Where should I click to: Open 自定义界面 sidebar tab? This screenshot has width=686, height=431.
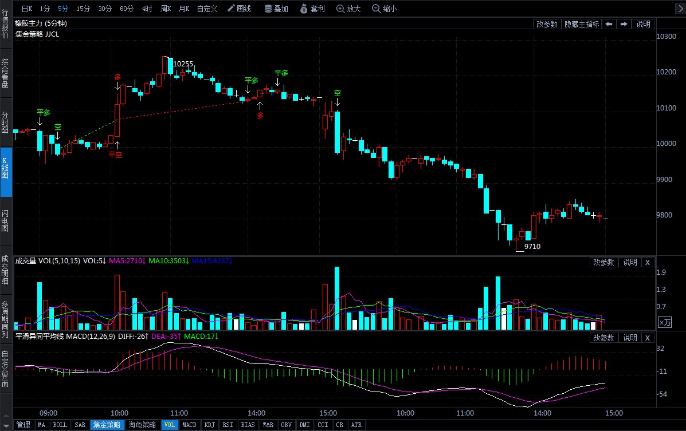6,369
